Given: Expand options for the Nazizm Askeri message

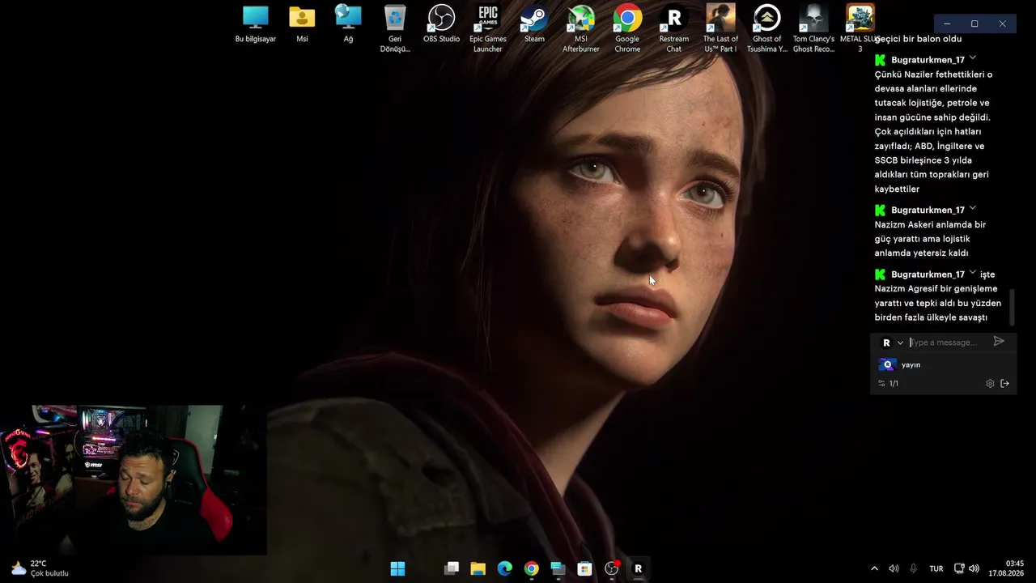Looking at the screenshot, I should 973,209.
